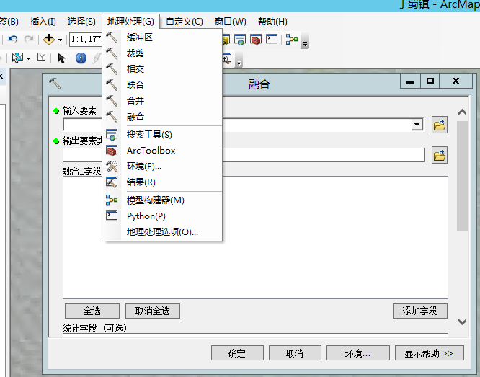Click the results icon beside 结果(R)
Viewport: 480px width, 377px height.
click(112, 182)
